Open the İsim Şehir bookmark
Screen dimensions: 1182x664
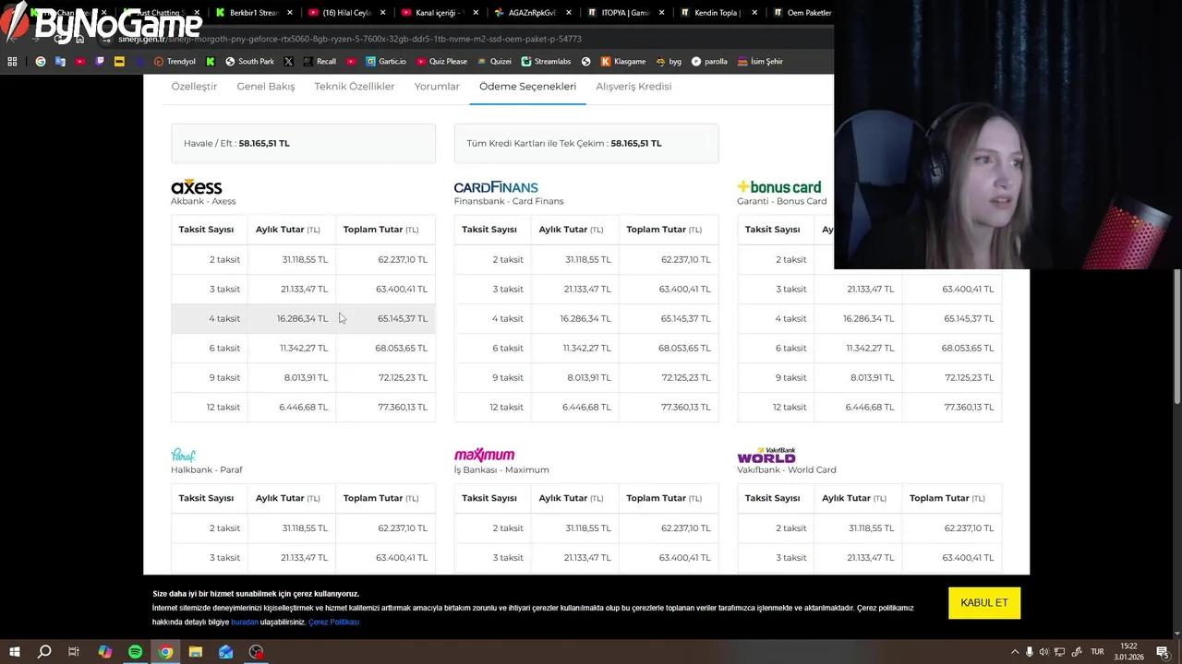pyautogui.click(x=760, y=62)
